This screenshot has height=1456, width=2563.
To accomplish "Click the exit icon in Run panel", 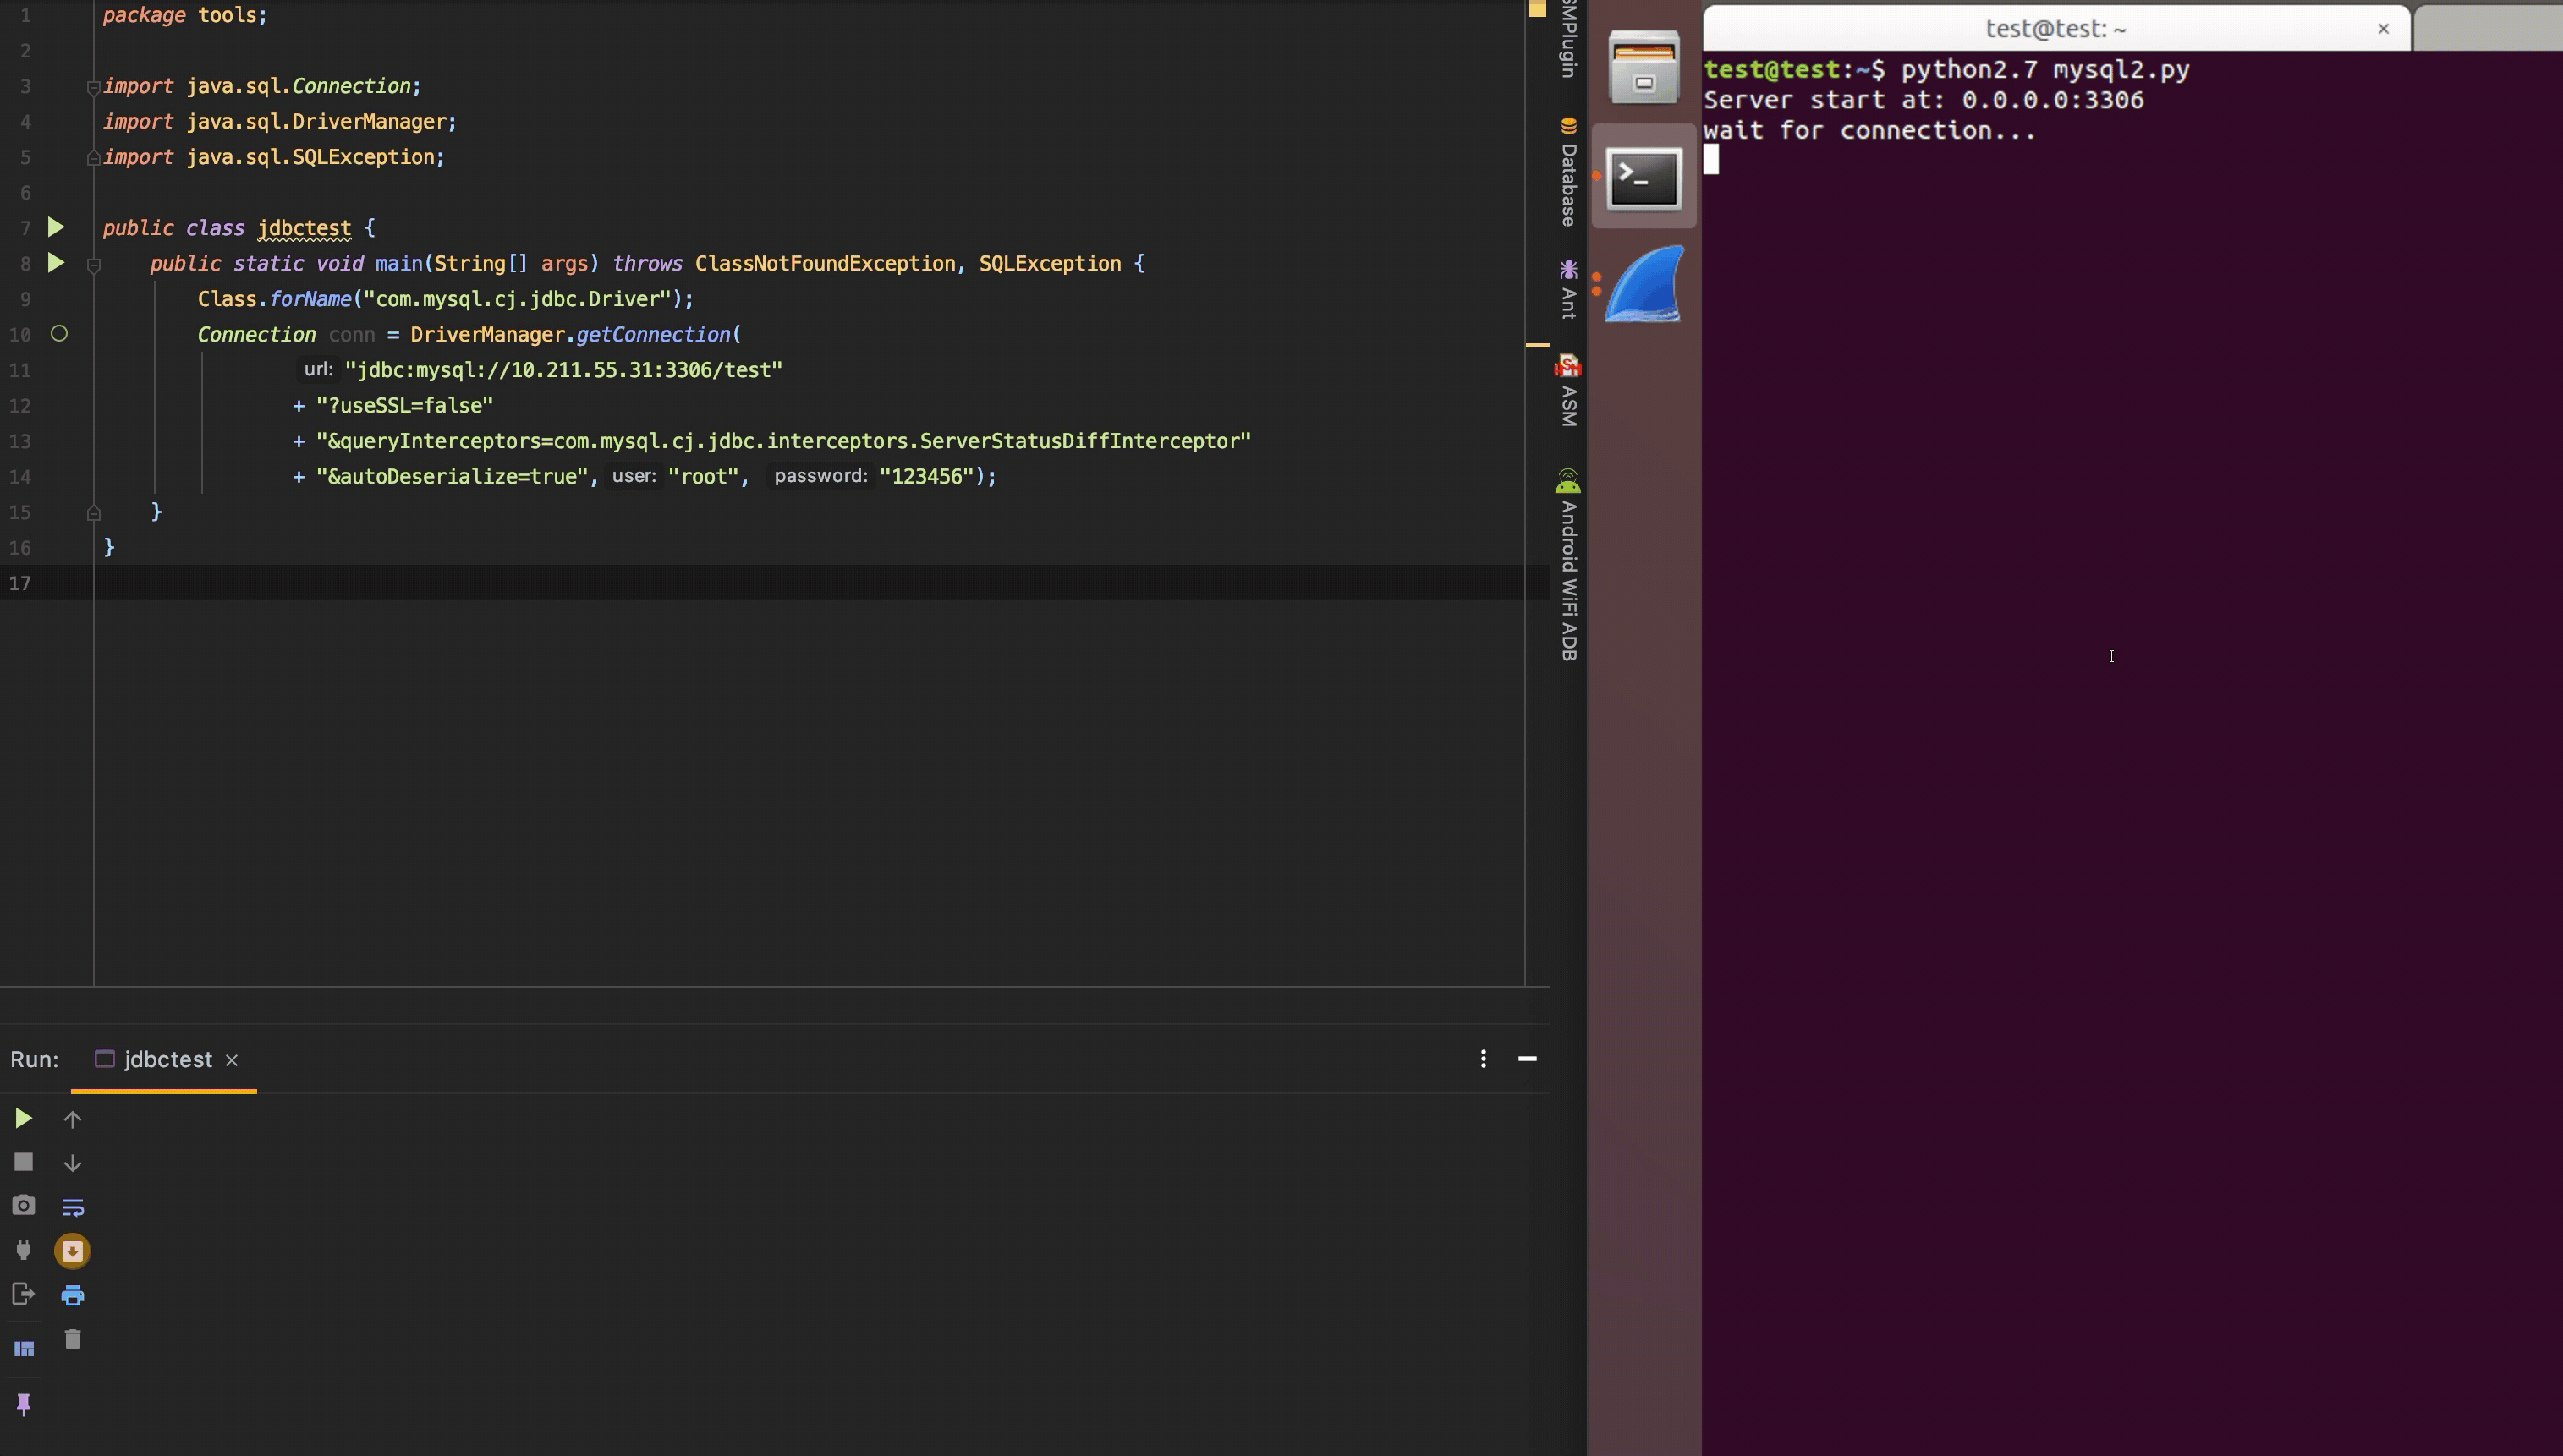I will (23, 1294).
